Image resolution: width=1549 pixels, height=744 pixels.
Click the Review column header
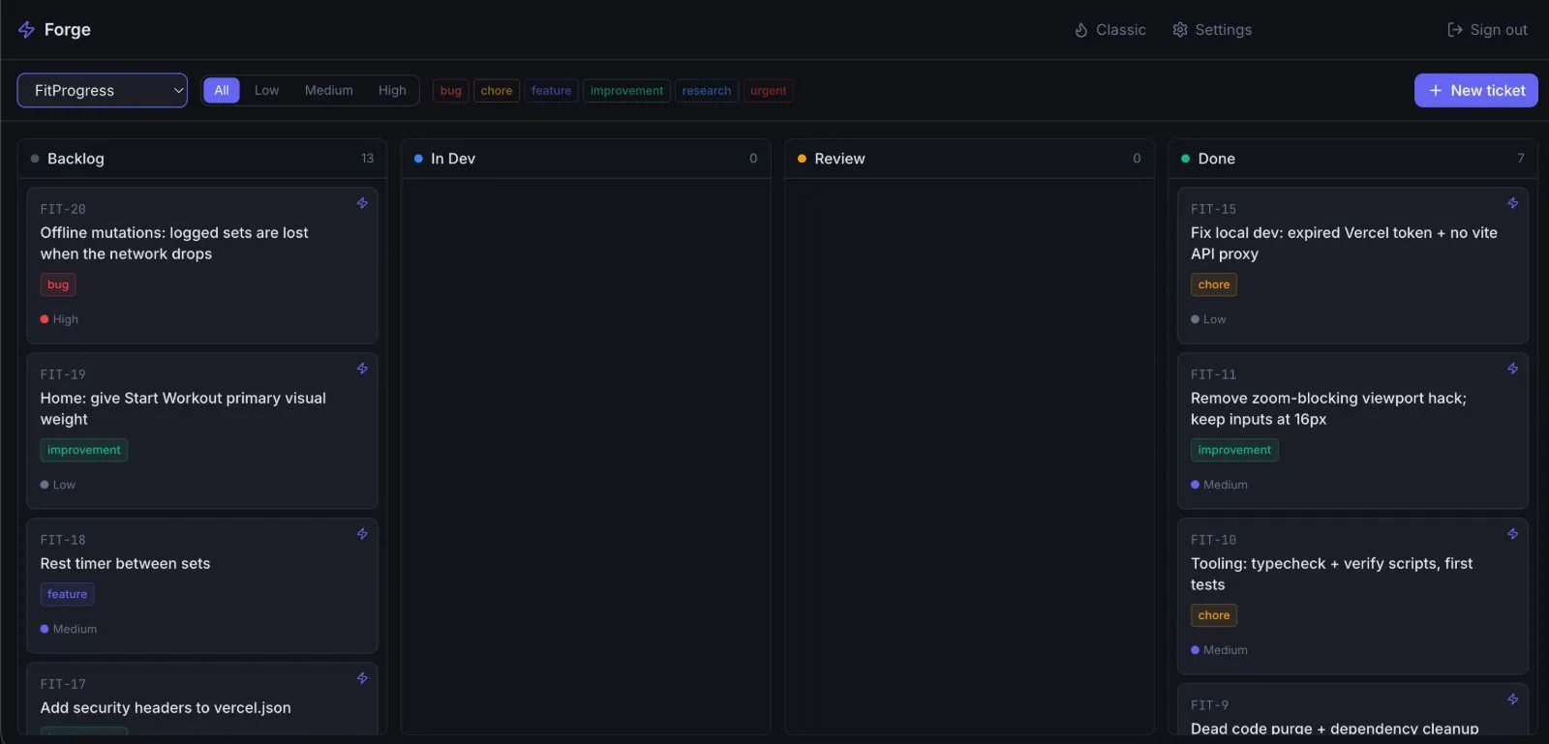969,159
